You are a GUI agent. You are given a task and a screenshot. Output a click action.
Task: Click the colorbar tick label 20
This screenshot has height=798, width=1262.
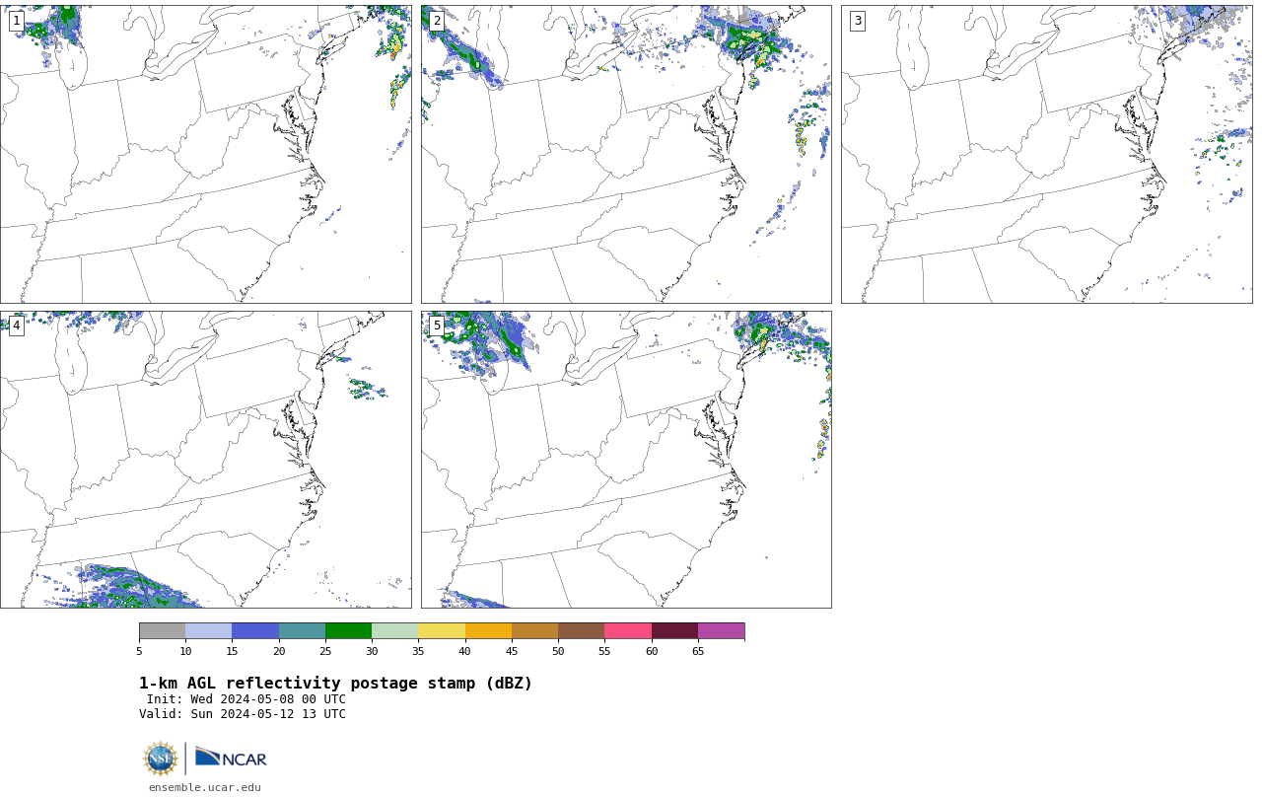(x=279, y=651)
